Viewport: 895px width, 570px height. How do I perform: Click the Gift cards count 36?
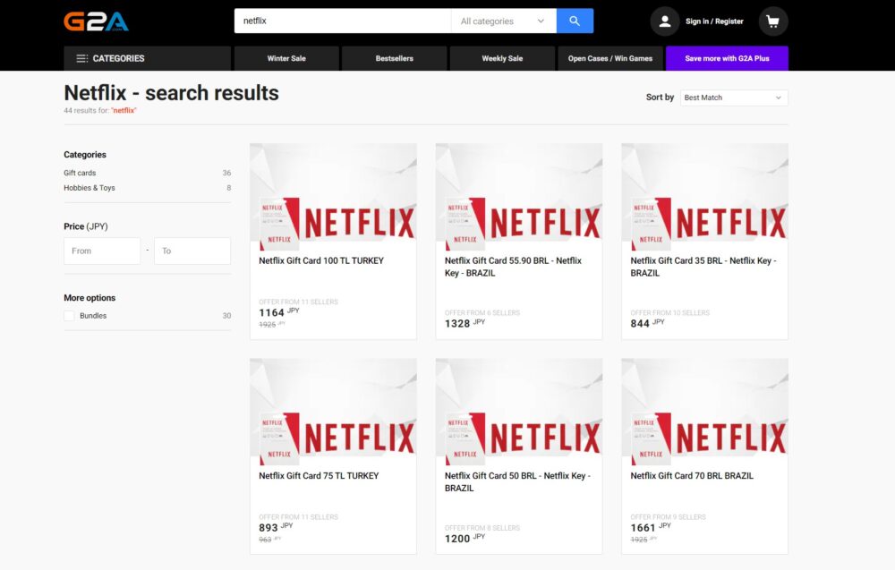click(226, 173)
